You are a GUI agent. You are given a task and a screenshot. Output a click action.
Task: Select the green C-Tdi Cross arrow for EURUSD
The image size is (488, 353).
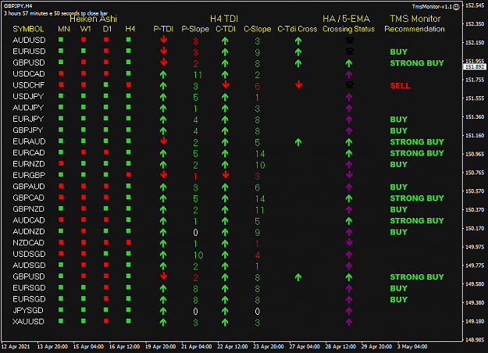click(x=298, y=52)
